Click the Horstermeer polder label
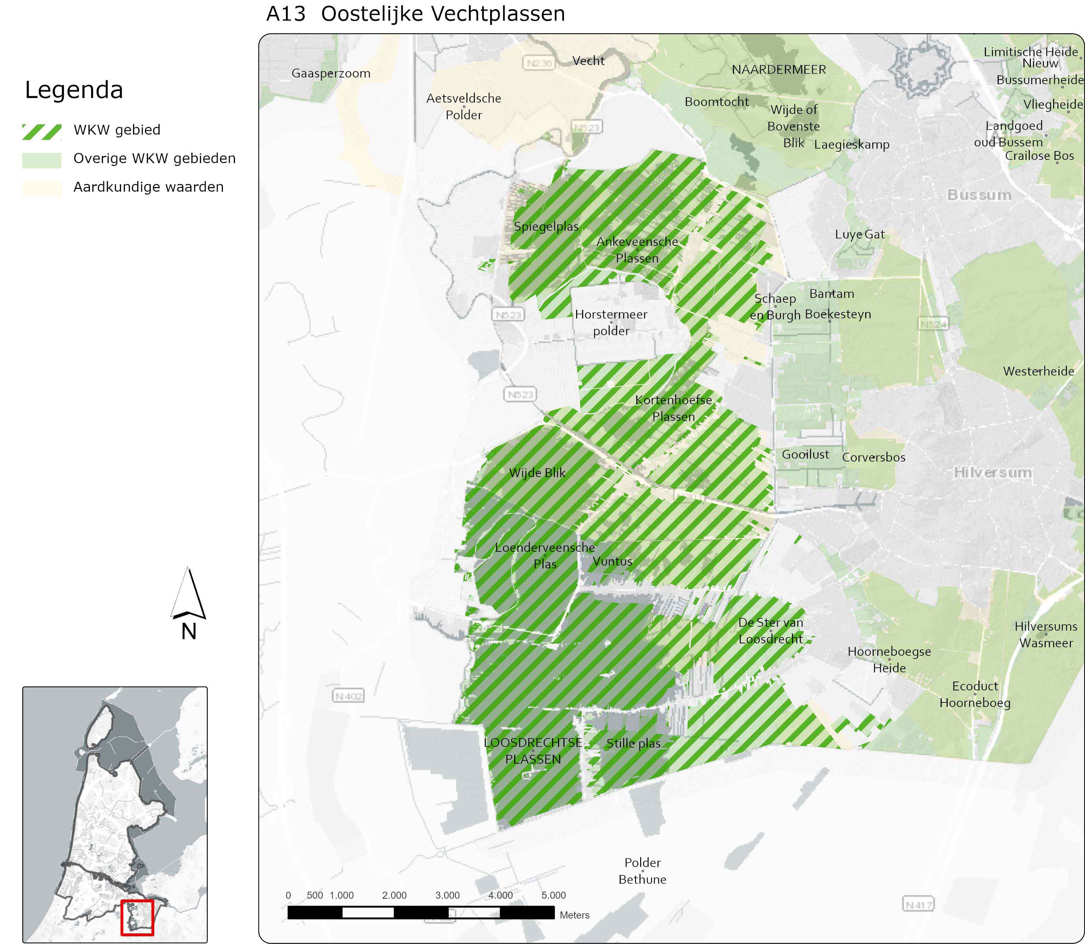 pos(611,323)
